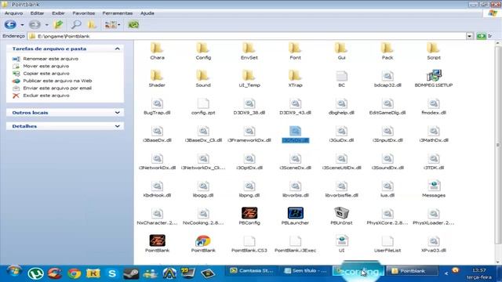Select the fmodex.dll file
This screenshot has height=282, width=502.
[x=434, y=107]
